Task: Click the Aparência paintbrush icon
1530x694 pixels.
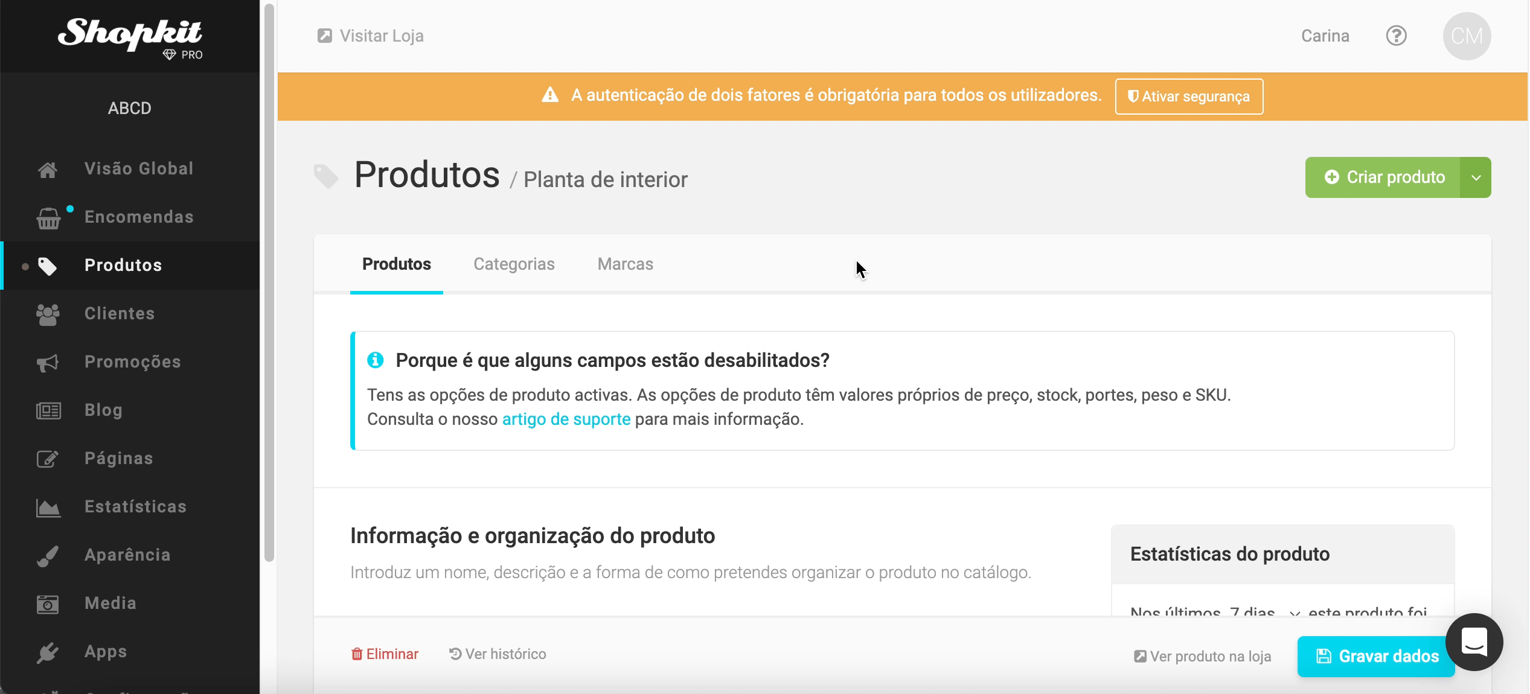Action: (48, 556)
